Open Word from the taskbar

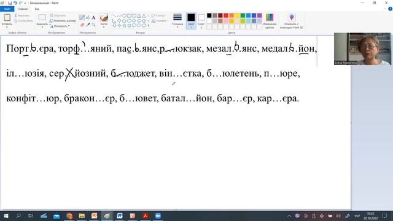click(120, 215)
